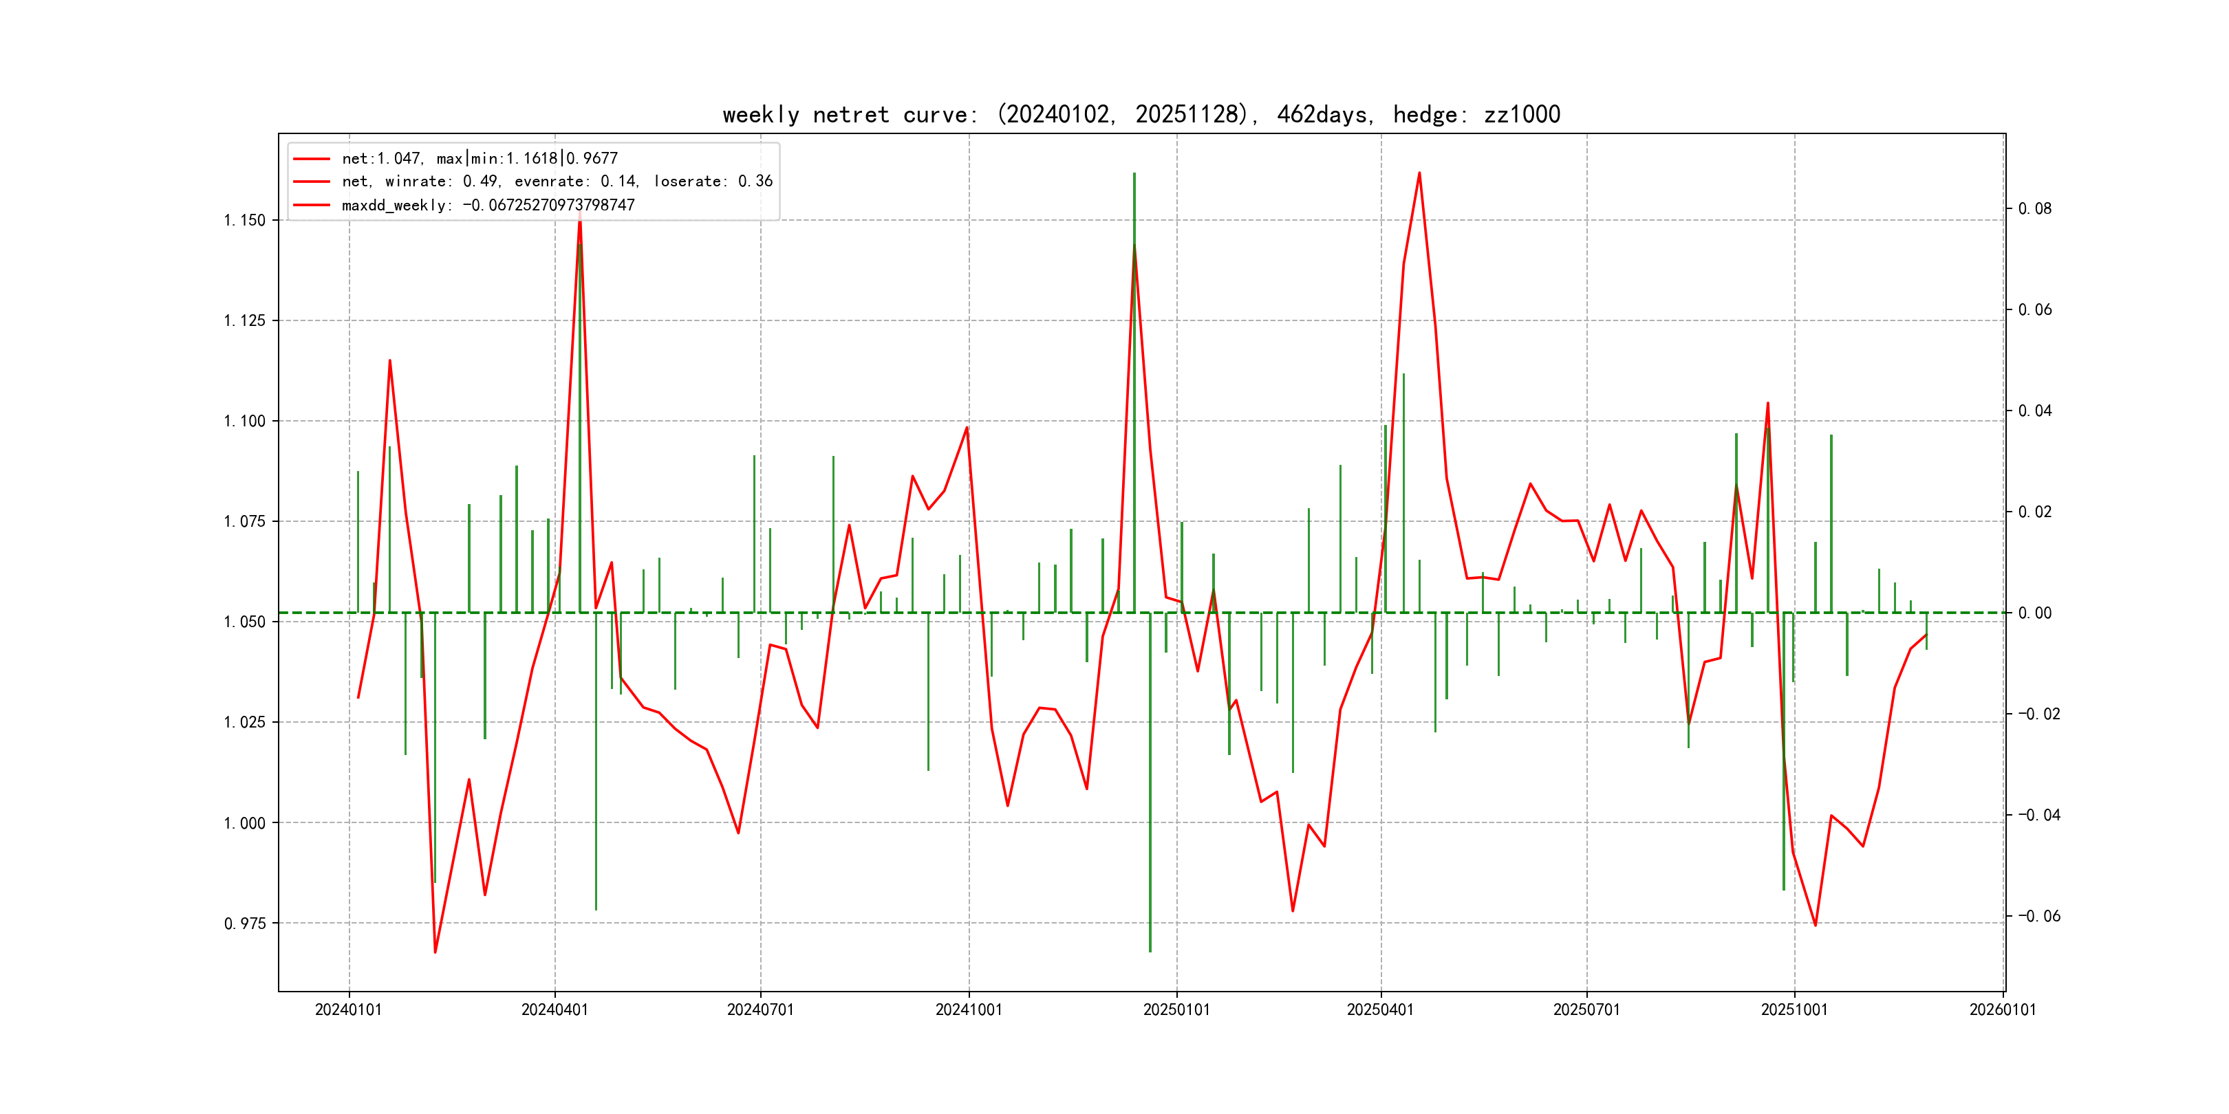Click the red line swatch beside maxdd_weekly
This screenshot has height=1114, width=2229.
(312, 205)
